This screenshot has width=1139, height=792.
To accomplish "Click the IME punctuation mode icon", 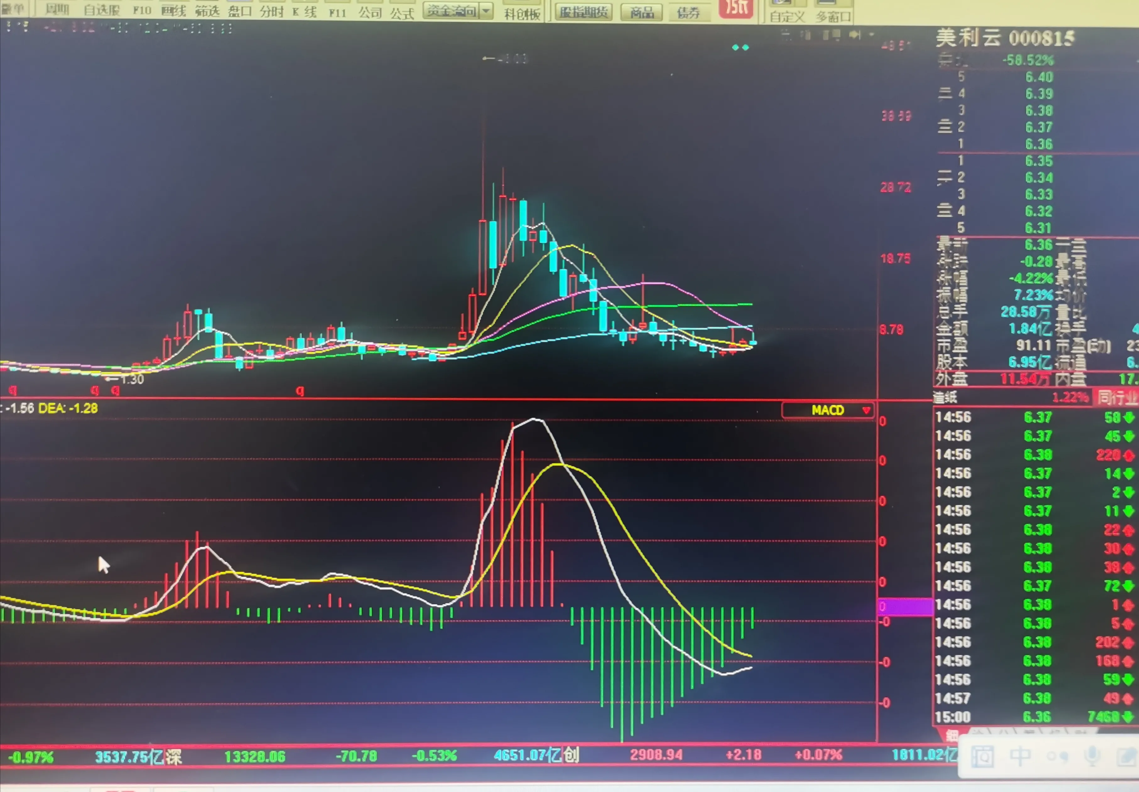I will point(1057,757).
